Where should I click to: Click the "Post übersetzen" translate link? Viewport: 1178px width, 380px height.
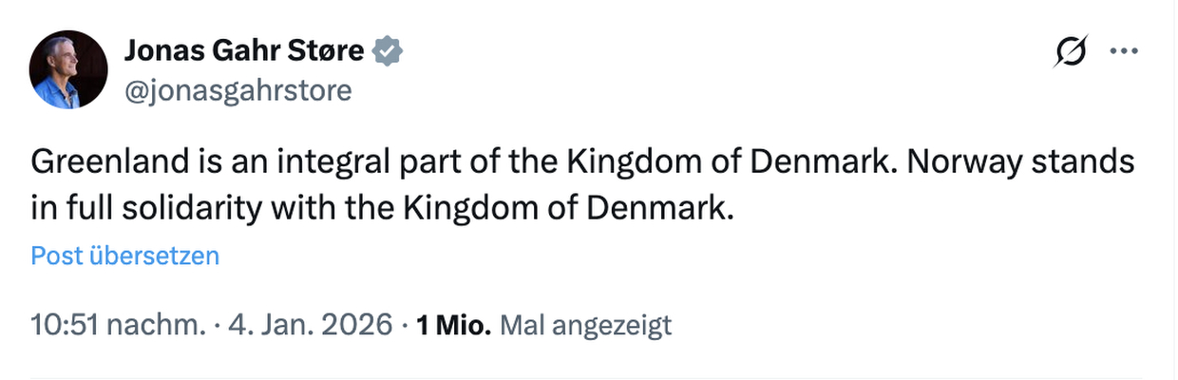pos(124,256)
